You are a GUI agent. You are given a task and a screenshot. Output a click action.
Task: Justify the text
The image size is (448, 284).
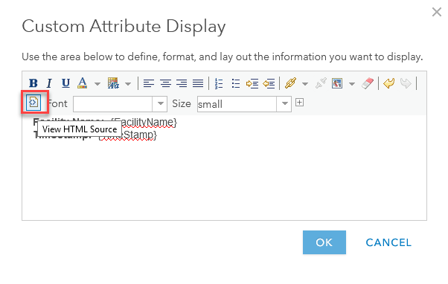click(x=198, y=83)
